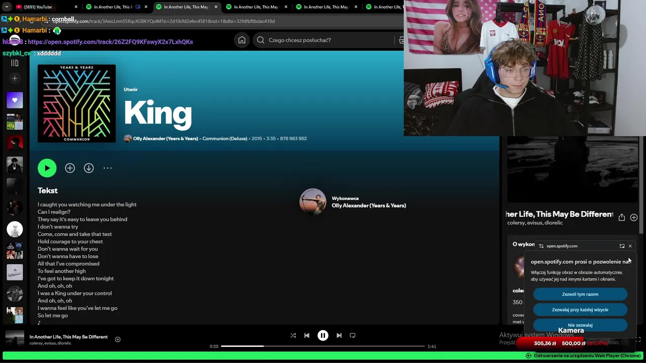Skip to the next track

(x=339, y=335)
